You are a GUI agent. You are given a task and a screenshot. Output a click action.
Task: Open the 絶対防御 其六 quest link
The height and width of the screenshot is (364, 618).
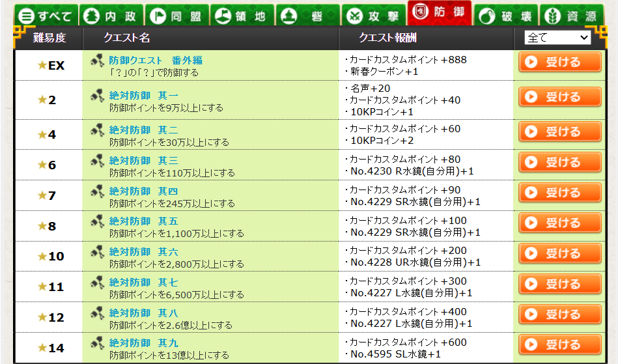pos(143,251)
